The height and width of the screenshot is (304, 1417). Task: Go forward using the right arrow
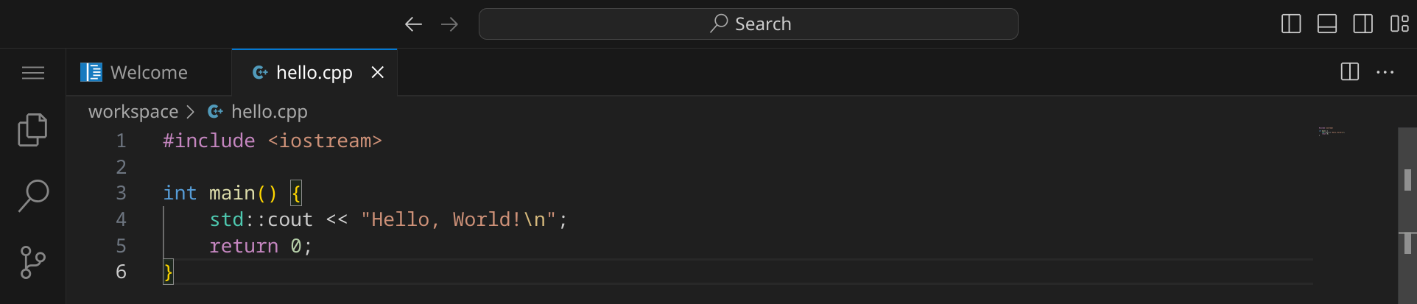point(449,24)
